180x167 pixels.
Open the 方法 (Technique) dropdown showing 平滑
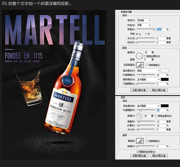[143, 25]
